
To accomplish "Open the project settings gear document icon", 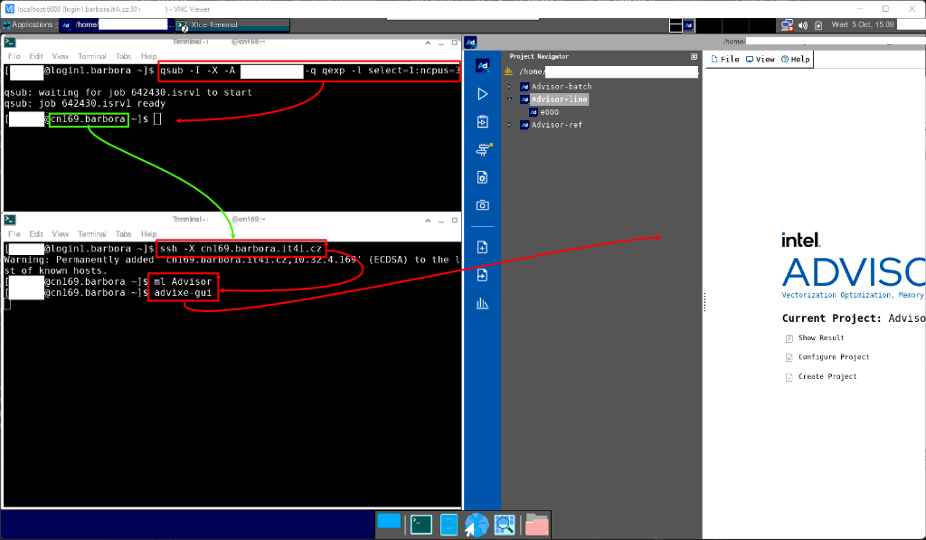I will point(482,177).
